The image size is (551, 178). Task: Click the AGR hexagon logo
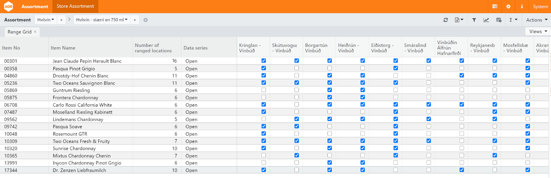click(8, 6)
